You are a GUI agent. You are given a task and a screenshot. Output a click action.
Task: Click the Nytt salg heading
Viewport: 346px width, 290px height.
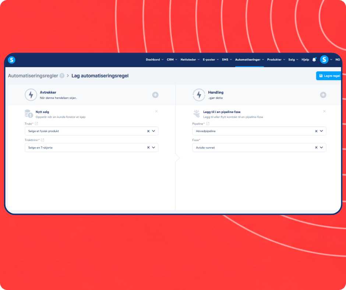pos(42,112)
